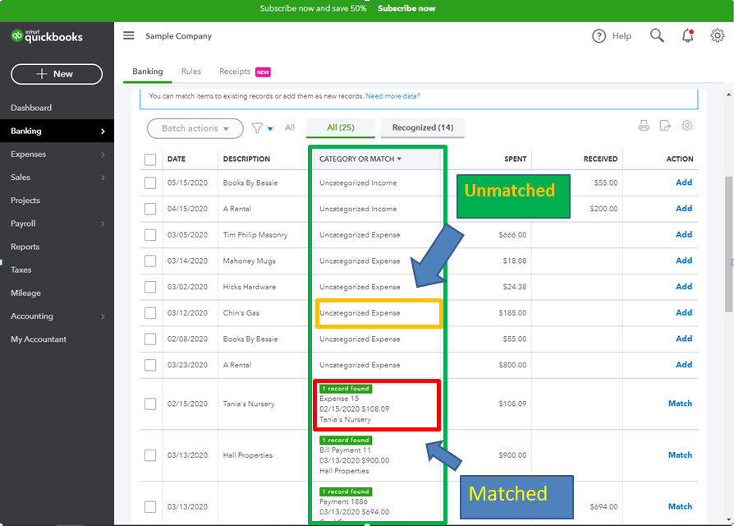Click Add for Chin's Gas $185.00
This screenshot has width=734, height=526.
click(683, 312)
